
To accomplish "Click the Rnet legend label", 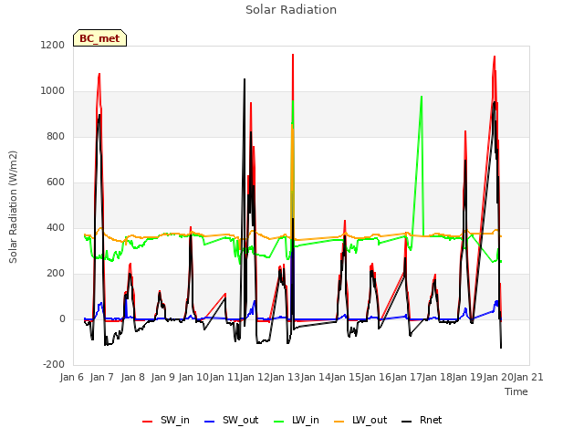I will click(x=431, y=421).
